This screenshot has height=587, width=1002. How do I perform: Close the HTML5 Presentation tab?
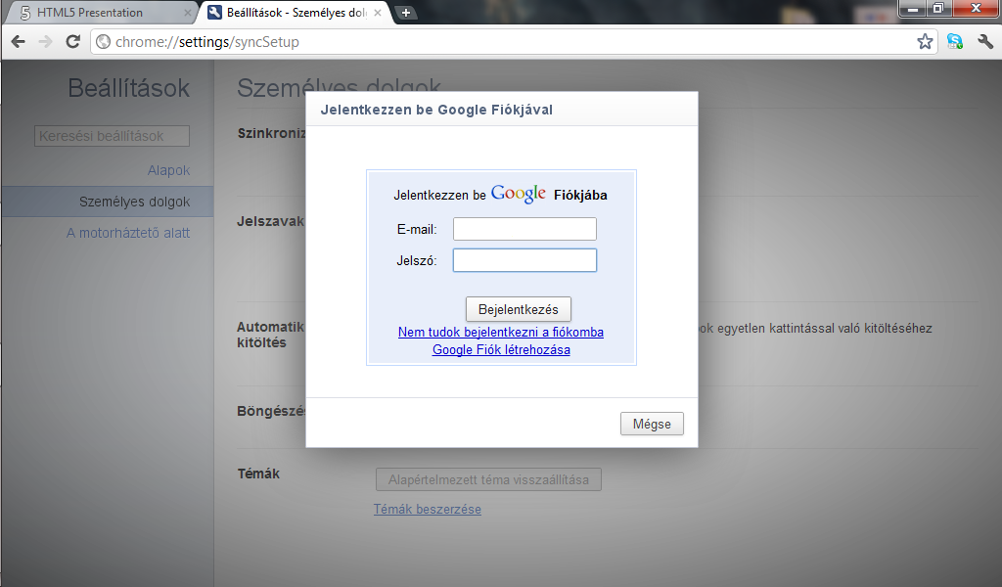[x=187, y=13]
